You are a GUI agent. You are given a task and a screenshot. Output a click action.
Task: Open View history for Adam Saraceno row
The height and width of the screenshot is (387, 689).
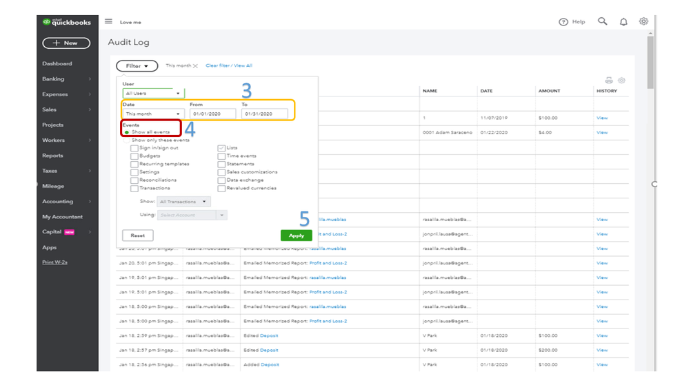pos(602,132)
